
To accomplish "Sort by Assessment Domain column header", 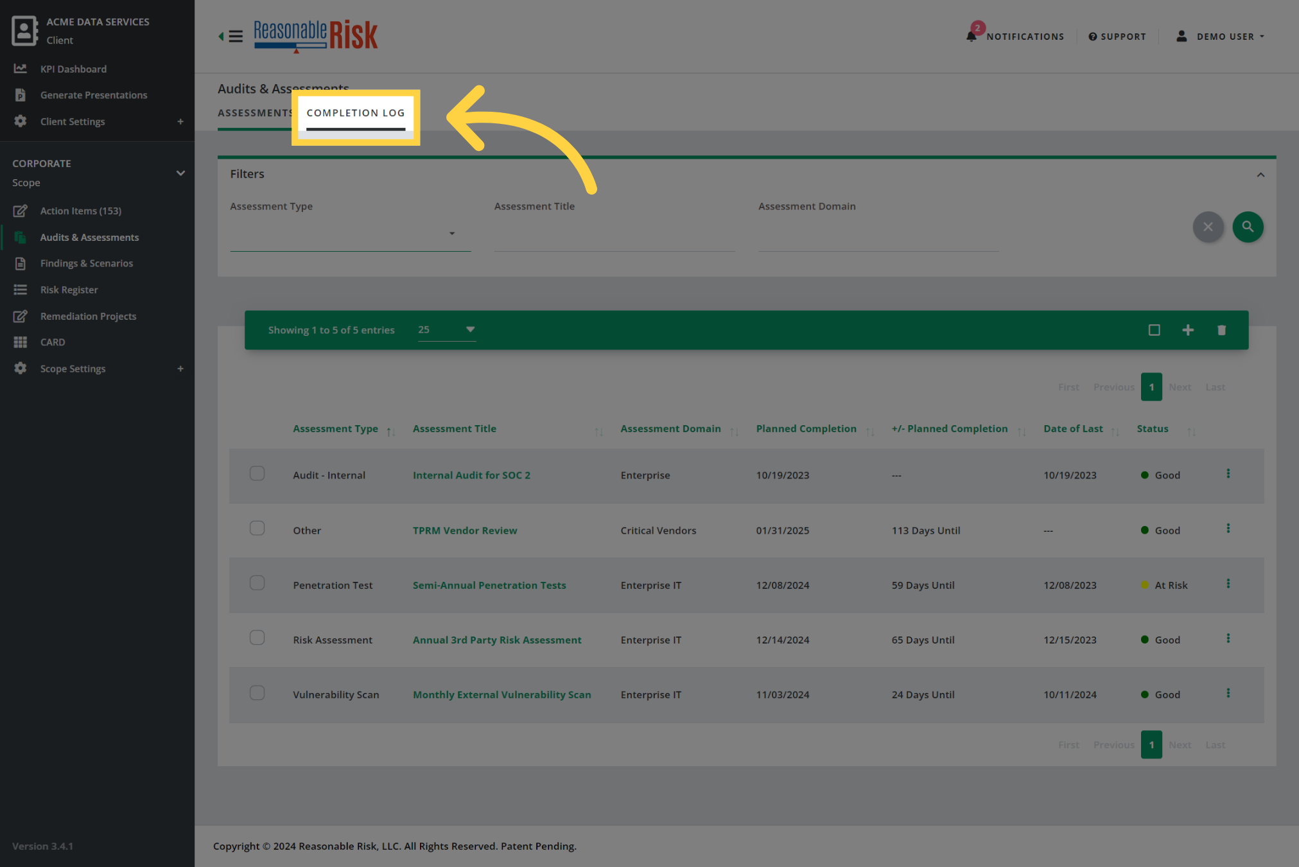I will pyautogui.click(x=670, y=428).
